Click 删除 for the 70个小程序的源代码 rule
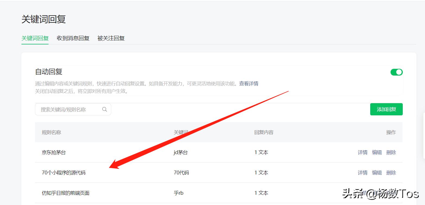 (391, 173)
